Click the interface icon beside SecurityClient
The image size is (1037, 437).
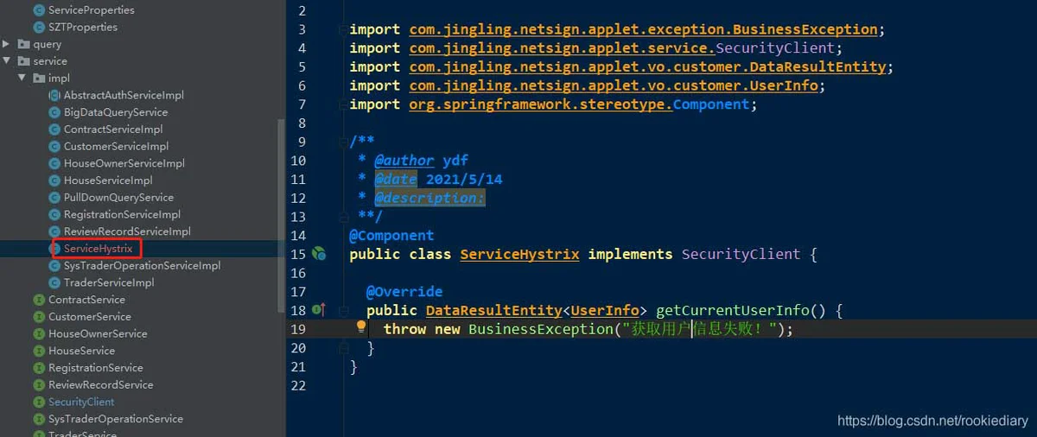point(39,402)
